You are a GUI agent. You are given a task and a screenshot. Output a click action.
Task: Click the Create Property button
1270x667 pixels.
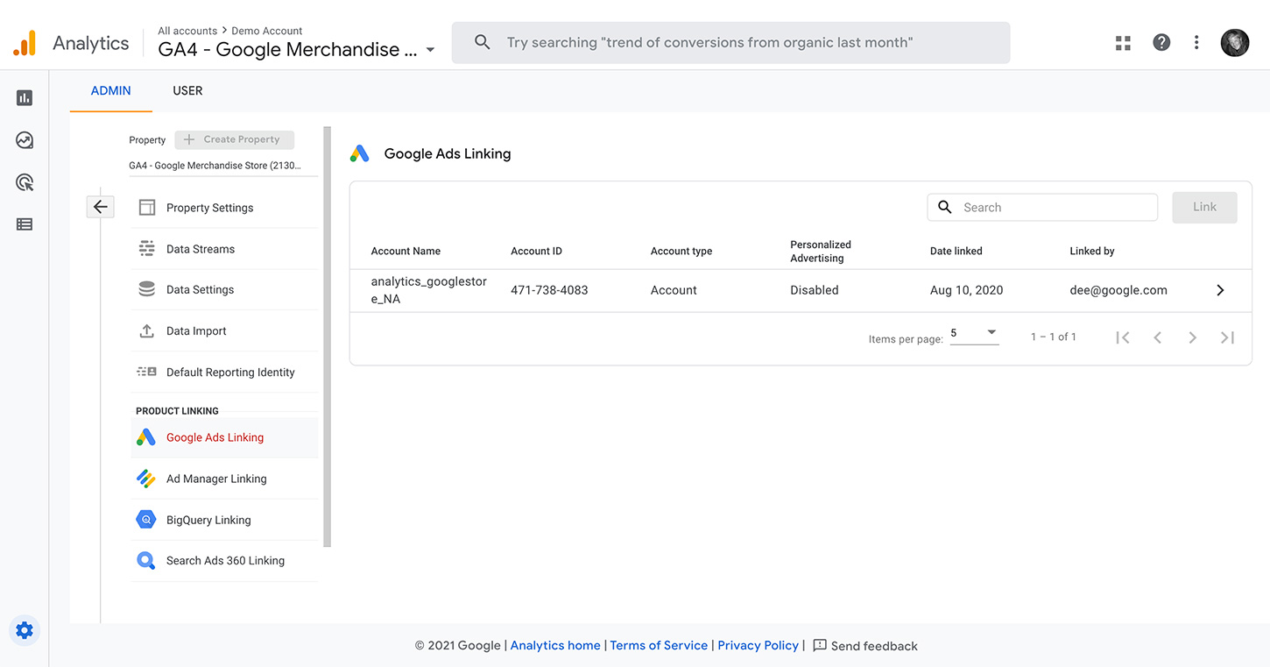point(234,139)
